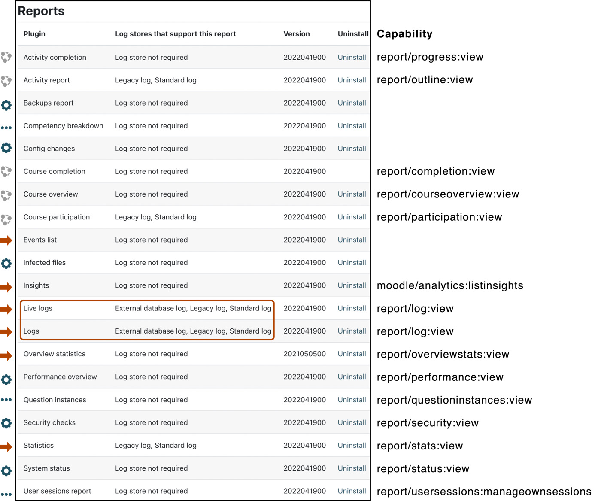The width and height of the screenshot is (595, 501).
Task: Uninstall the Course overview plugin
Action: (352, 194)
